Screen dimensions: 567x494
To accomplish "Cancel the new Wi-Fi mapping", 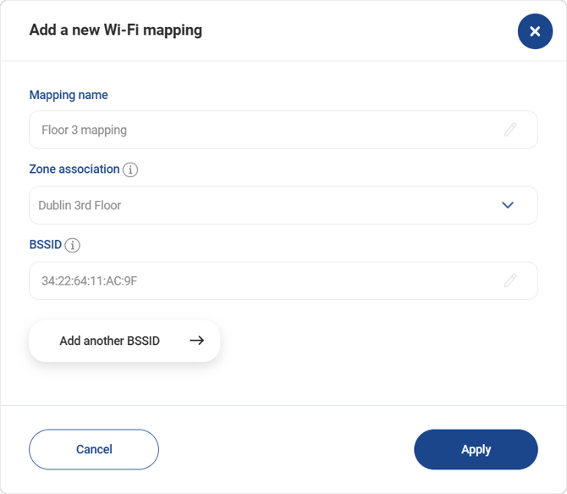I will (x=94, y=449).
